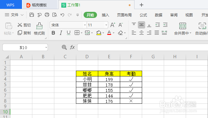Image resolution: width=208 pixels, height=118 pixels.
Task: Decrease font size with A- icon
Action: click(120, 25)
